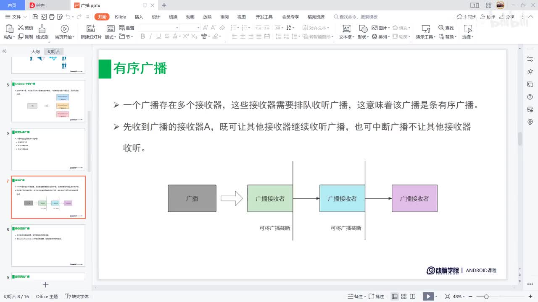Toggle Subscript X₂ formatting
The width and height of the screenshot is (538, 302).
pyautogui.click(x=194, y=36)
